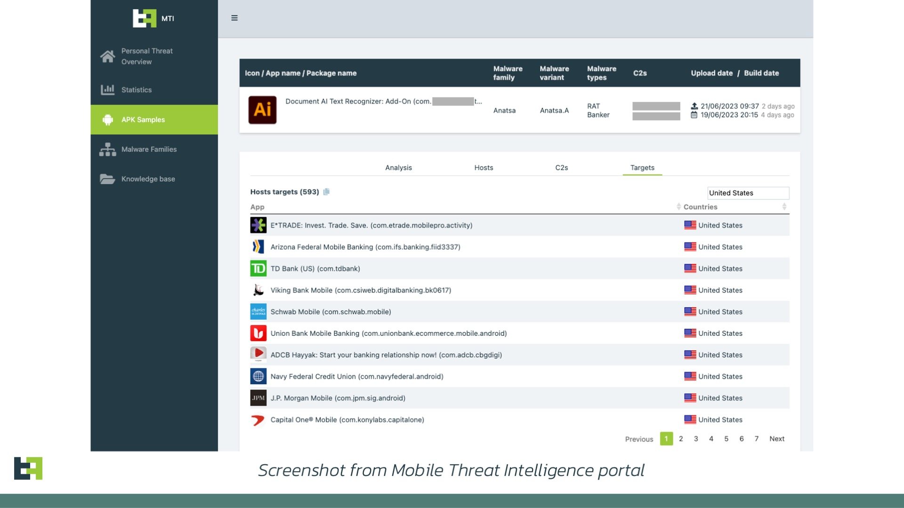Click Navy Federal Credit Union row text
Screen dimensions: 904x508
click(x=357, y=376)
